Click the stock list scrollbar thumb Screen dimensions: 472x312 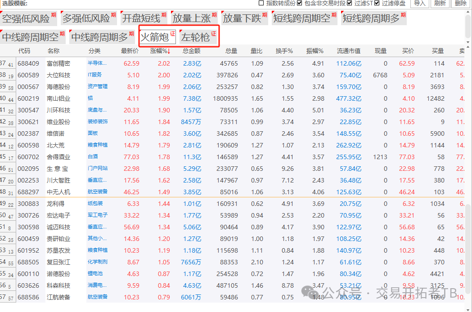(468, 249)
